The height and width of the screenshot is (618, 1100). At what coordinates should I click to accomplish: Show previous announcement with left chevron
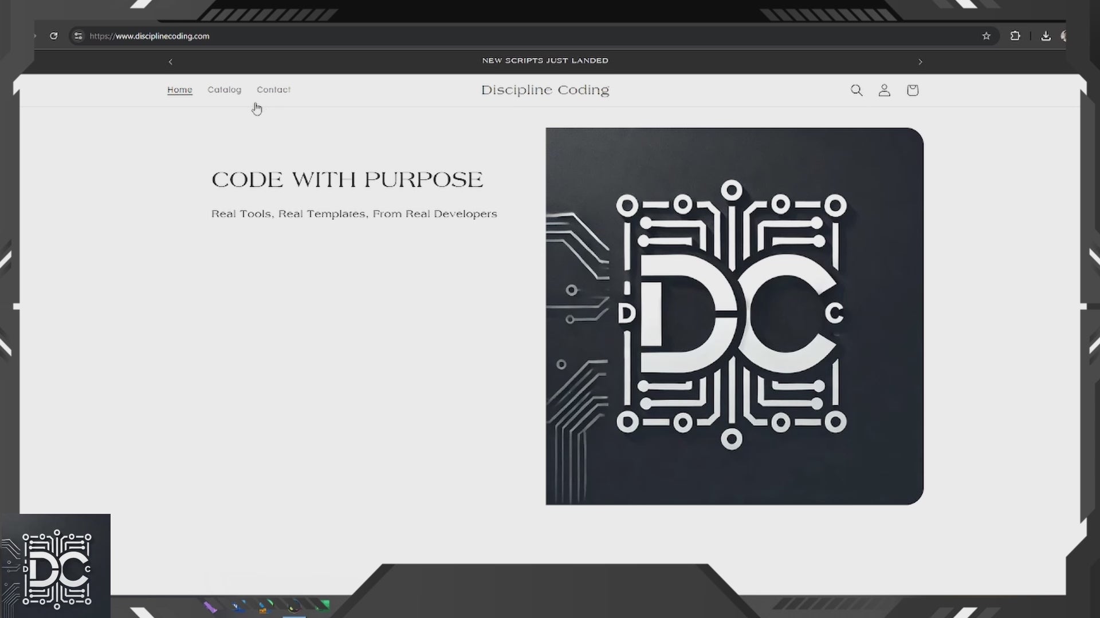click(x=170, y=62)
